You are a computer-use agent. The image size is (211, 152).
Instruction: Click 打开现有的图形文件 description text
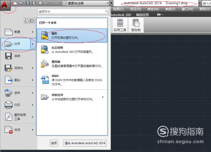65,38
